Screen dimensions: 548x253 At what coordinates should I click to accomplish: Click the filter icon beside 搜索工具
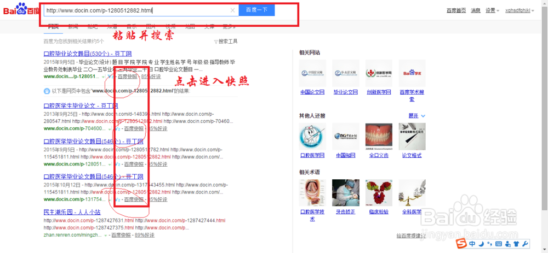[x=215, y=42]
